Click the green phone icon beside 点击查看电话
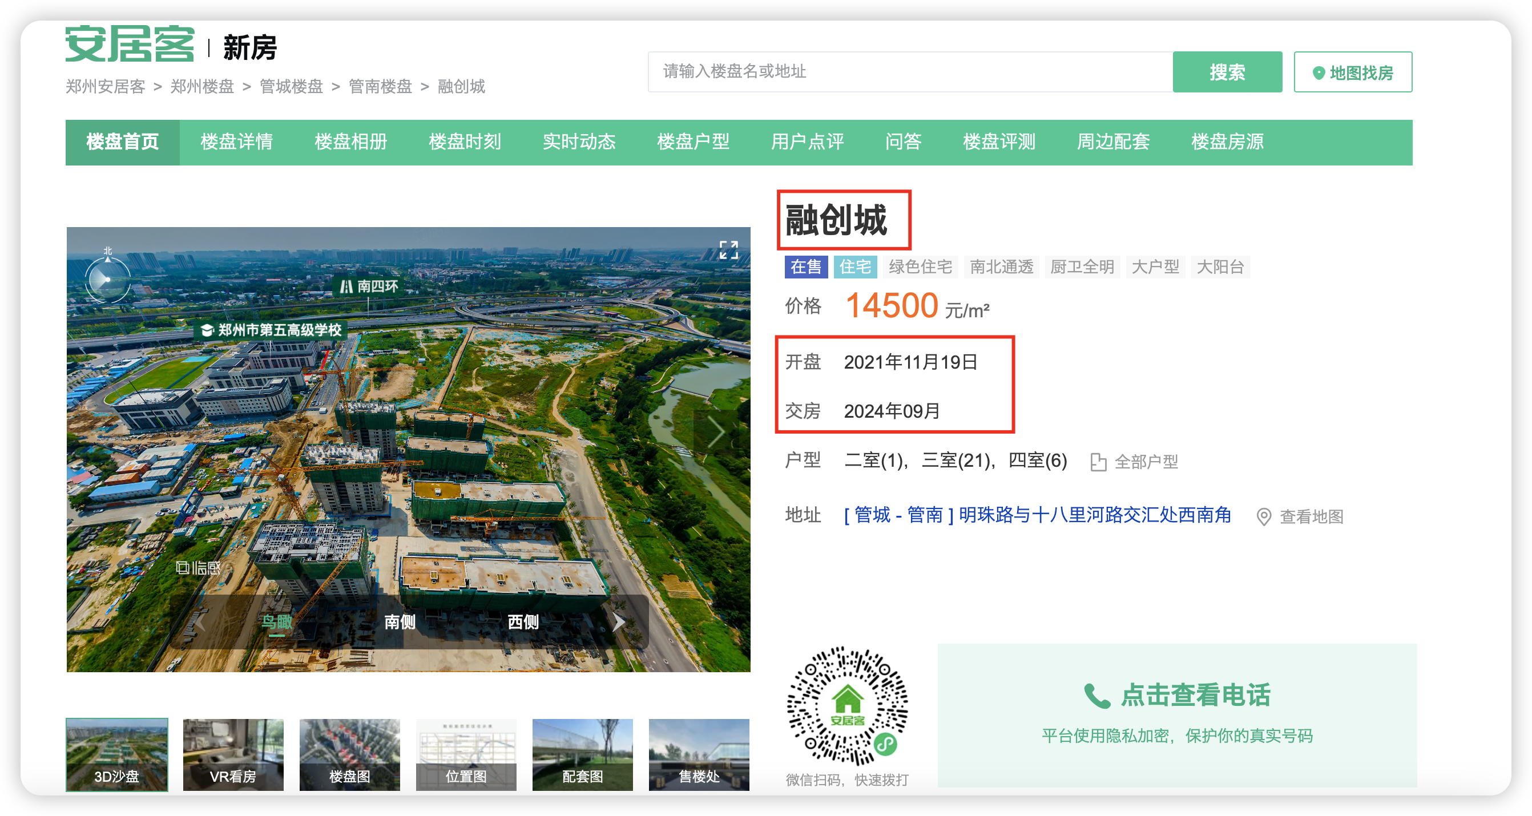This screenshot has width=1532, height=816. 1096,696
